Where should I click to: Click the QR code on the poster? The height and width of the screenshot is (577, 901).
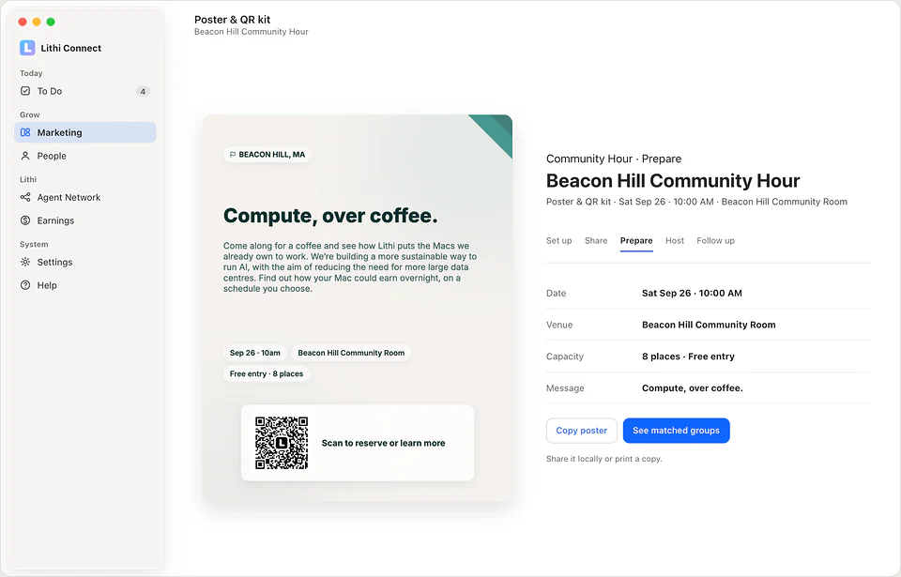[282, 443]
